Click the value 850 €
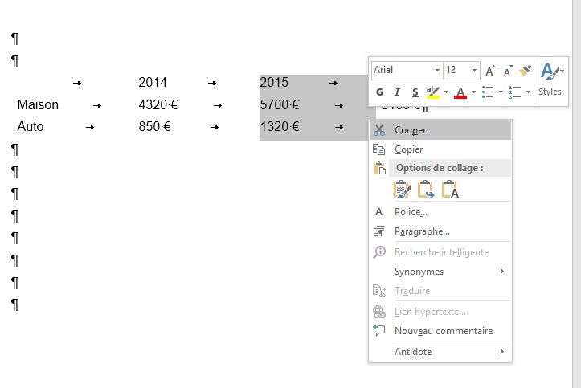581x388 pixels. coord(154,127)
